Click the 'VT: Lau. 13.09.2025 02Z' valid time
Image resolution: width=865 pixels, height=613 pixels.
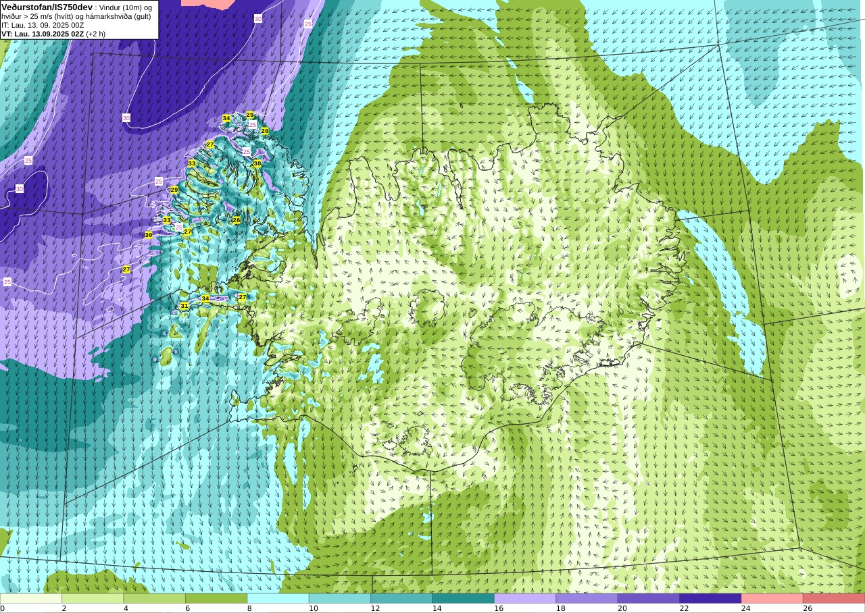pyautogui.click(x=43, y=34)
